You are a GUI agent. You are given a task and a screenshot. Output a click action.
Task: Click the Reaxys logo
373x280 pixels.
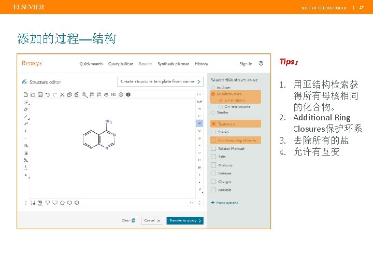pyautogui.click(x=32, y=63)
